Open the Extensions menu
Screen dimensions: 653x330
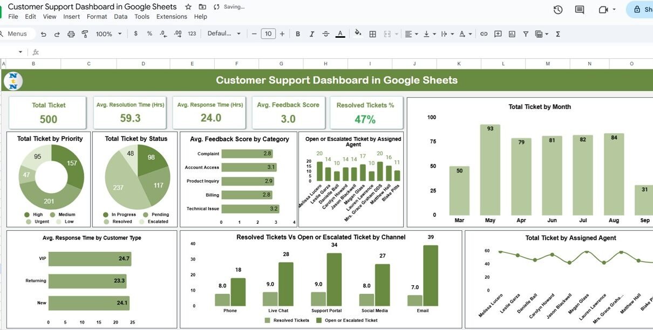[x=172, y=17]
